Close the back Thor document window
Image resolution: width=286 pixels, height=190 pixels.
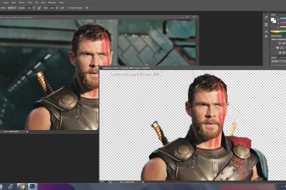(x=194, y=17)
